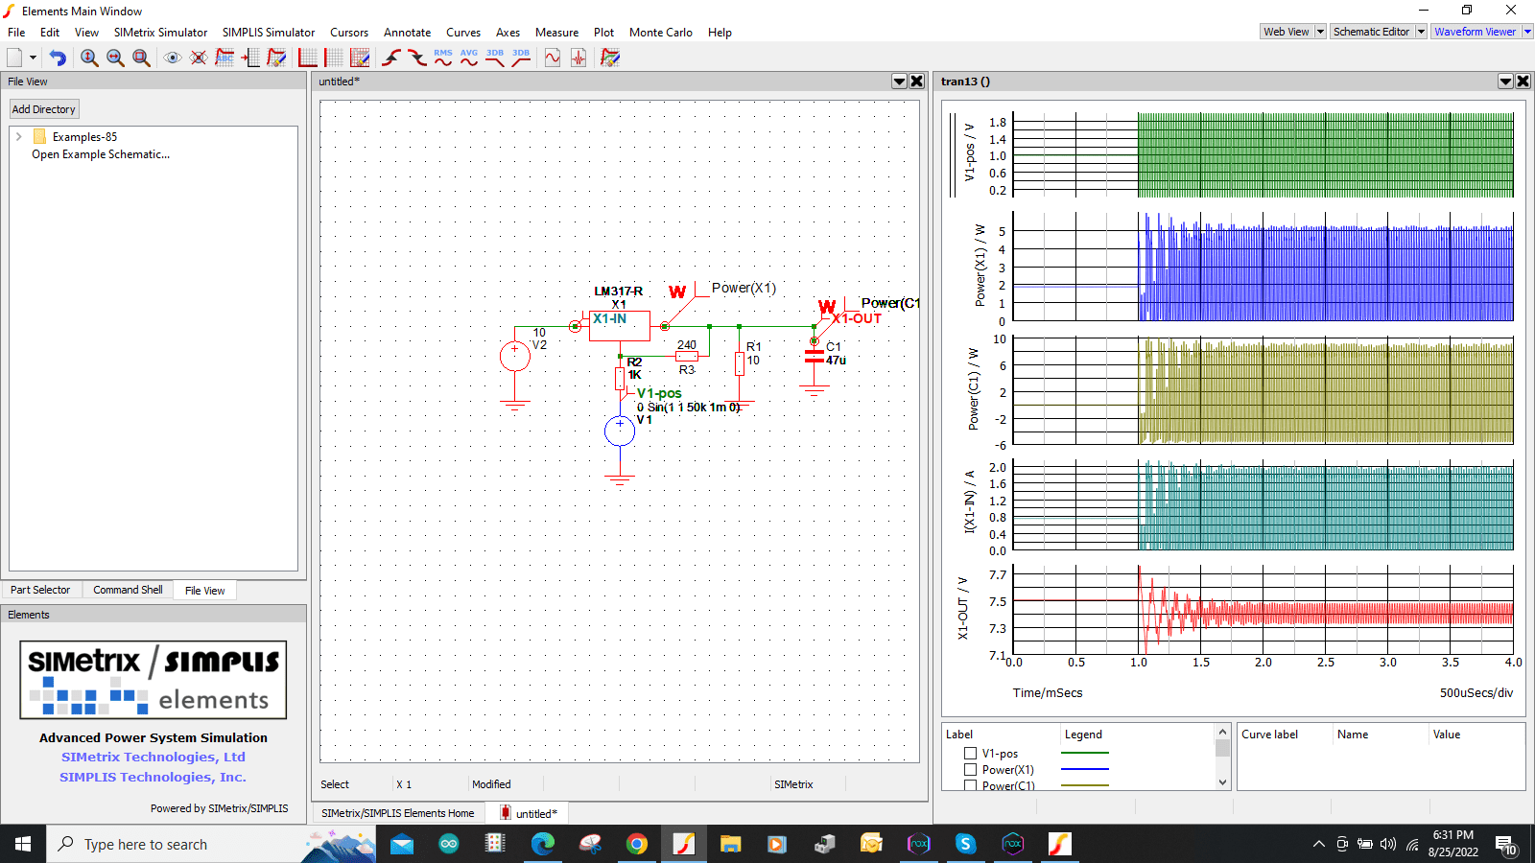
Task: Enable the V1-pos curve checkbox
Action: tap(970, 753)
